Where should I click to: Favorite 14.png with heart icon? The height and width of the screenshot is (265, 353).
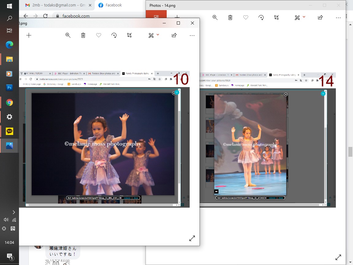246,17
